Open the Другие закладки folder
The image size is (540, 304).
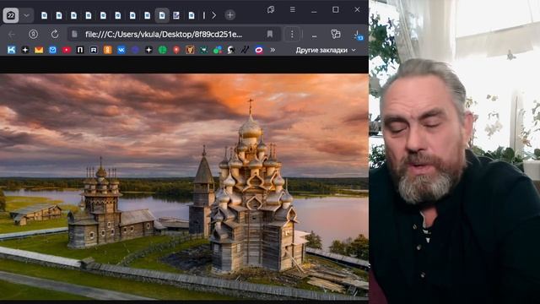tap(326, 51)
